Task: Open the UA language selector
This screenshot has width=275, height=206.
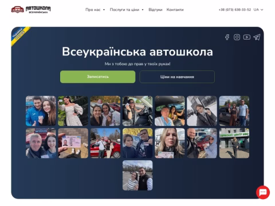Action: click(258, 10)
